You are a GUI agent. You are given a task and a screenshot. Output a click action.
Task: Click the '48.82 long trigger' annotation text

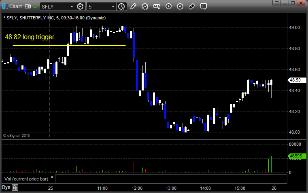[30, 37]
